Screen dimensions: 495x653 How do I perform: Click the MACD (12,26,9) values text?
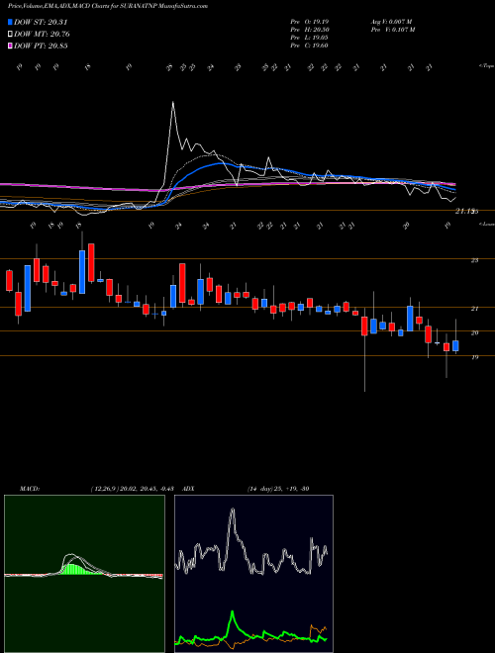135,489
